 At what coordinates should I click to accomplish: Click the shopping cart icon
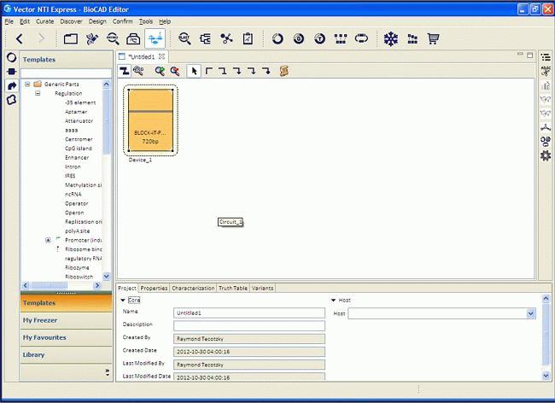(x=433, y=38)
